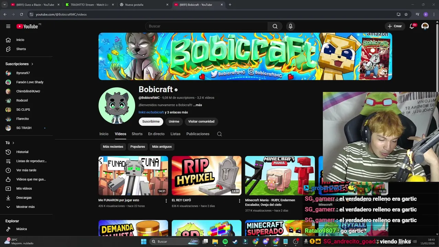Open options menu for 'EL REY CAYÓ'
439x247 pixels.
[239, 201]
